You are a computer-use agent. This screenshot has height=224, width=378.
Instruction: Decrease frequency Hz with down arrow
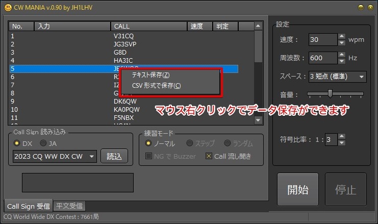click(342, 61)
